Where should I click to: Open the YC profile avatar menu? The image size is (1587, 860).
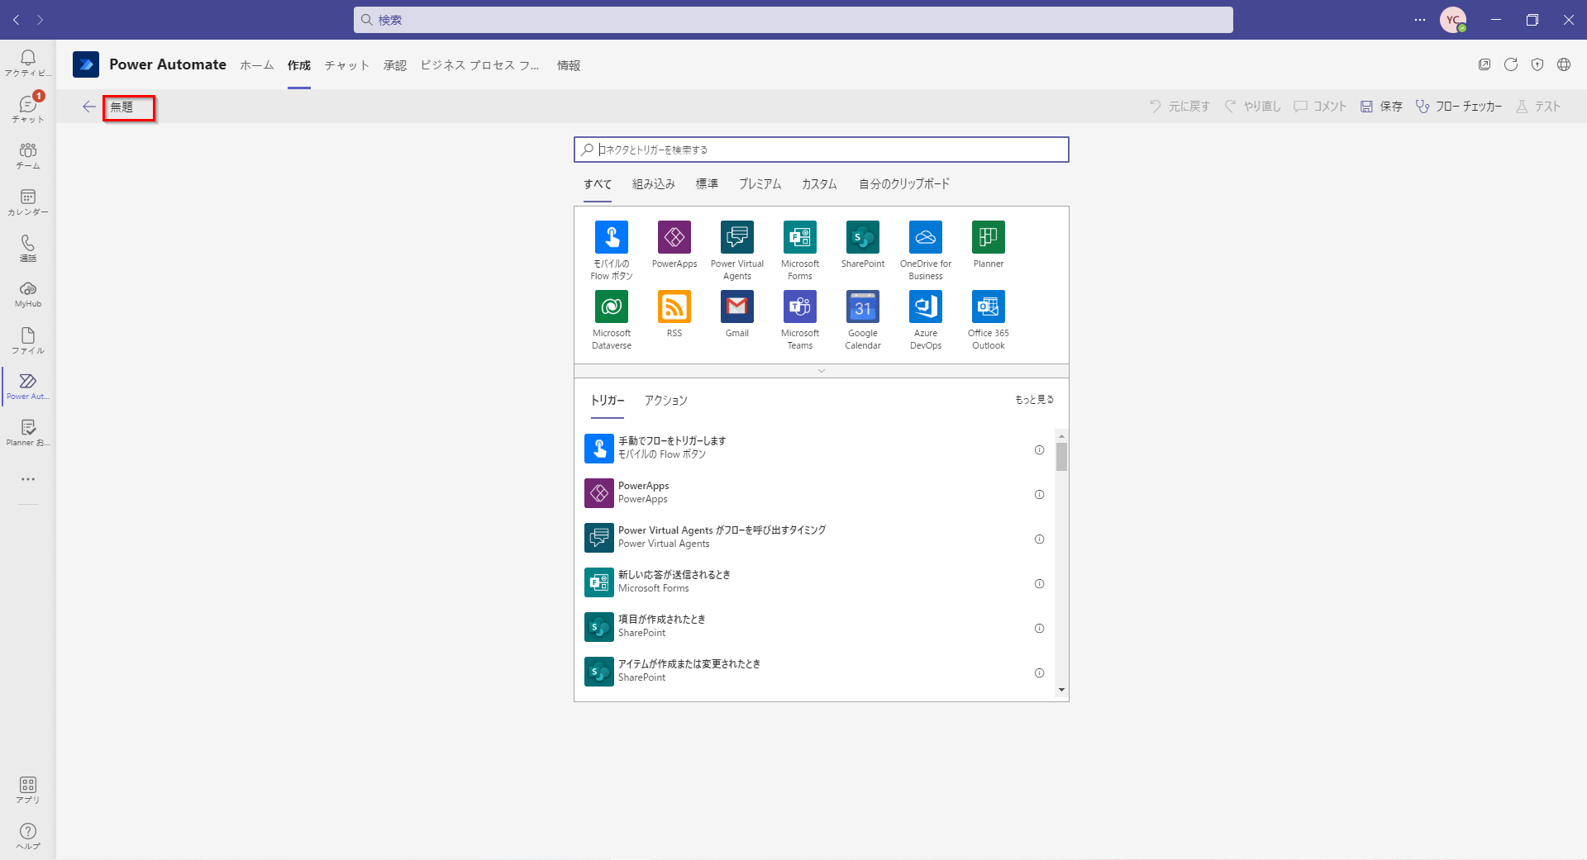(1453, 20)
